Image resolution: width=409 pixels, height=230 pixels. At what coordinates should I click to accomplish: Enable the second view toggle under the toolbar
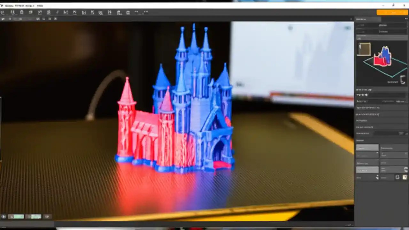[10, 19]
